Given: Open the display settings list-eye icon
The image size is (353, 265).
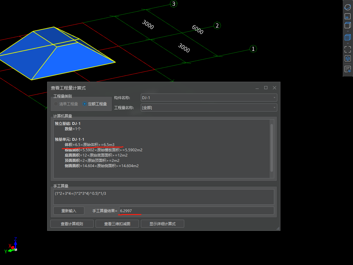Looking at the screenshot, I should pos(348,69).
